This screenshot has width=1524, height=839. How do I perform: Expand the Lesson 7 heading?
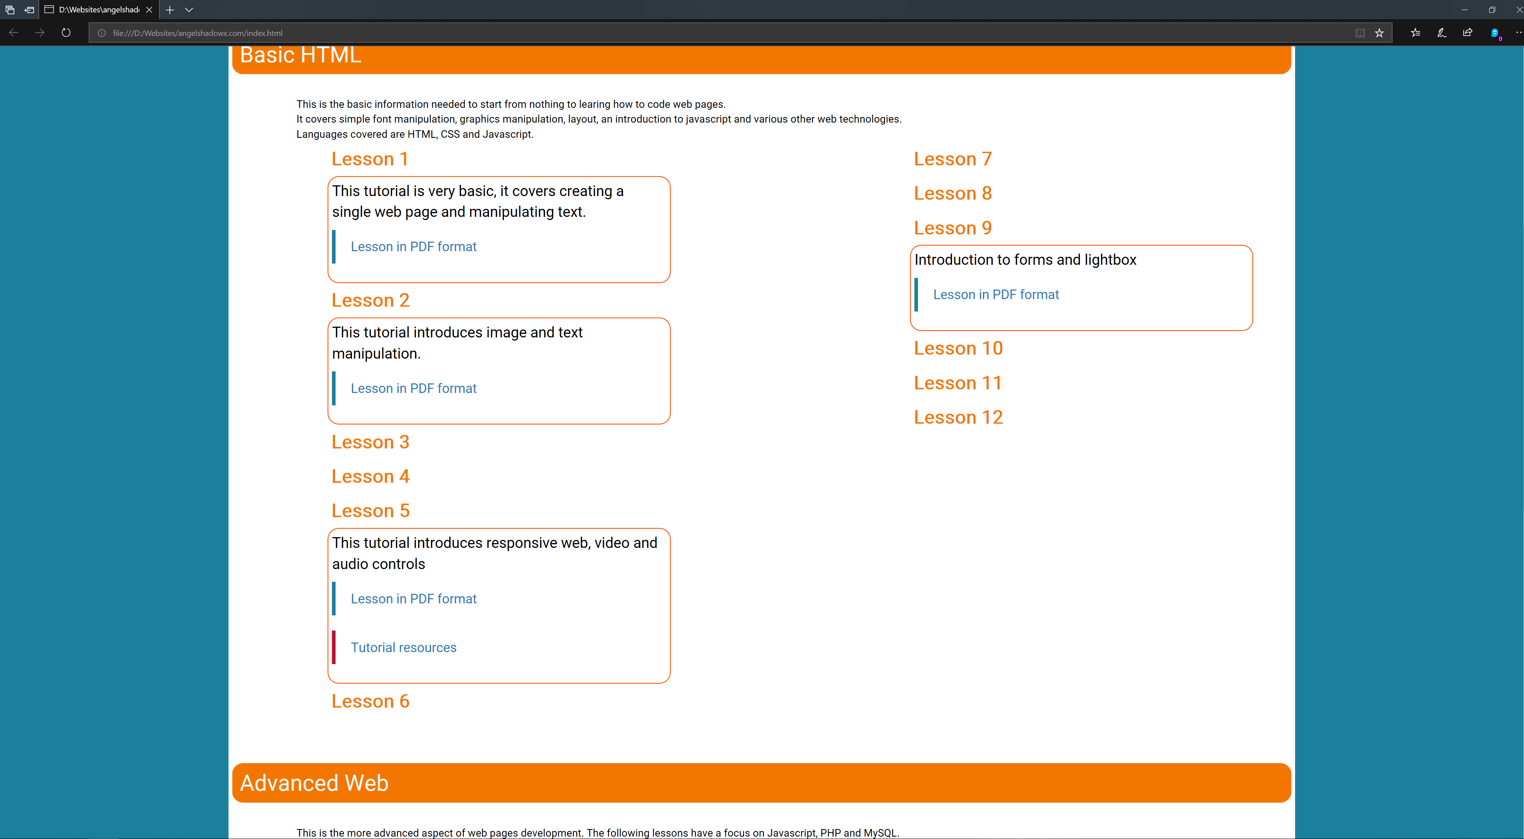(952, 159)
